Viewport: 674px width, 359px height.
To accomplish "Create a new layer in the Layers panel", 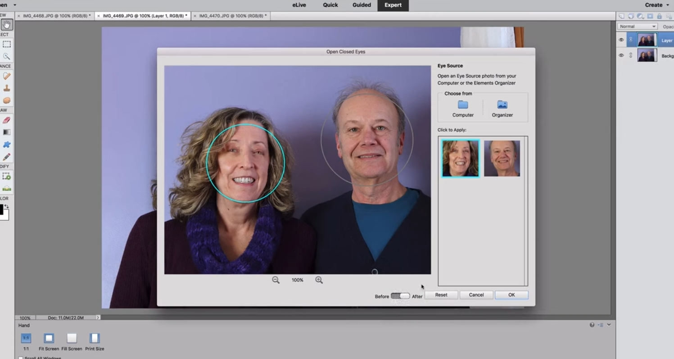I will (621, 16).
